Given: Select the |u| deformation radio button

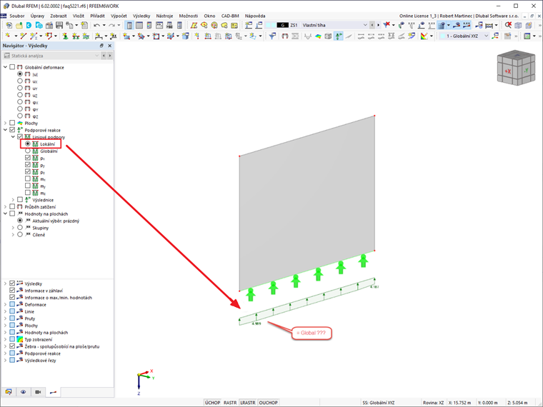Looking at the screenshot, I should pyautogui.click(x=20, y=74).
